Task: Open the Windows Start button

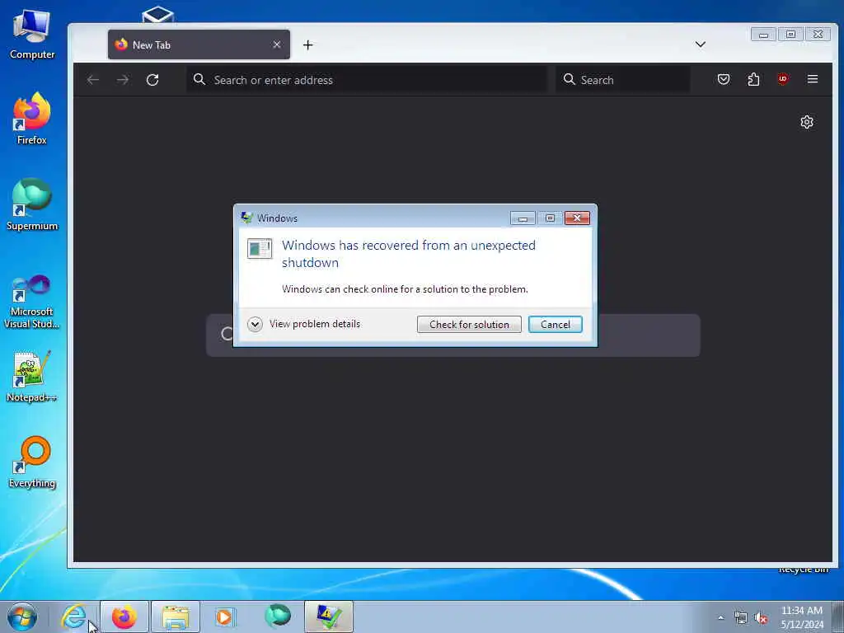Action: click(x=22, y=617)
